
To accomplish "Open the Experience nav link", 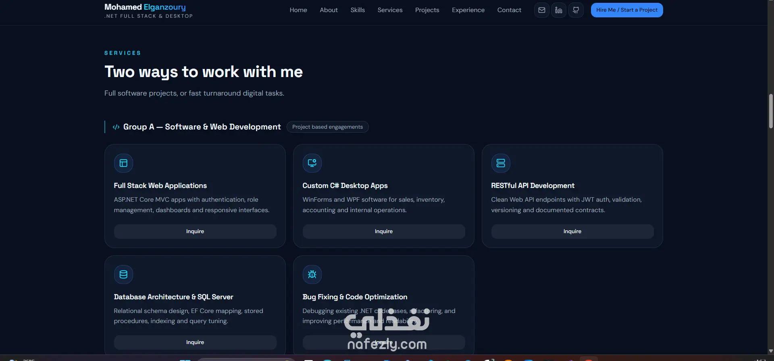I will (468, 10).
